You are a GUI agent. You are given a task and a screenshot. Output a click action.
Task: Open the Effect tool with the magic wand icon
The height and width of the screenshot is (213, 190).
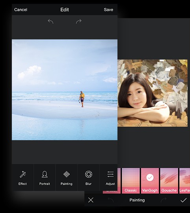(22, 178)
